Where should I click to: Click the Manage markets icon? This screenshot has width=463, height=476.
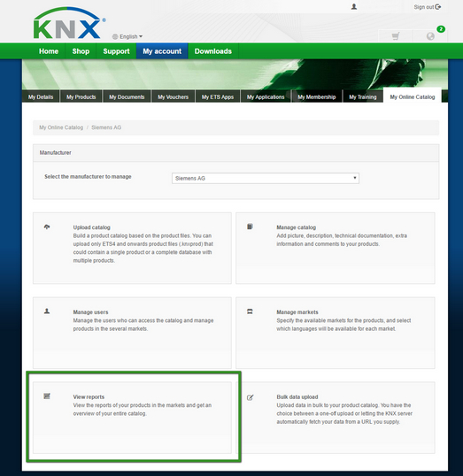click(x=250, y=311)
